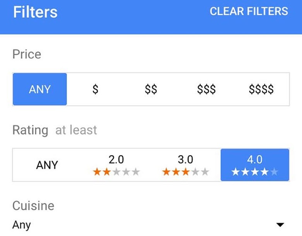Screen dimensions: 302x236
Task: Set price to four dollar signs
Action: [261, 89]
